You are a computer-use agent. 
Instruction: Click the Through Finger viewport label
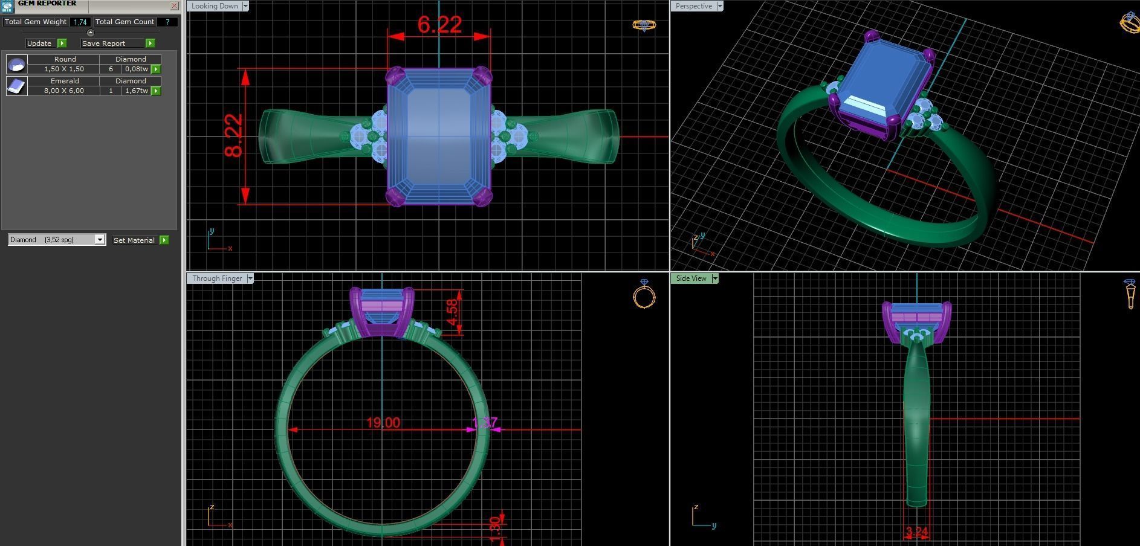click(x=217, y=278)
